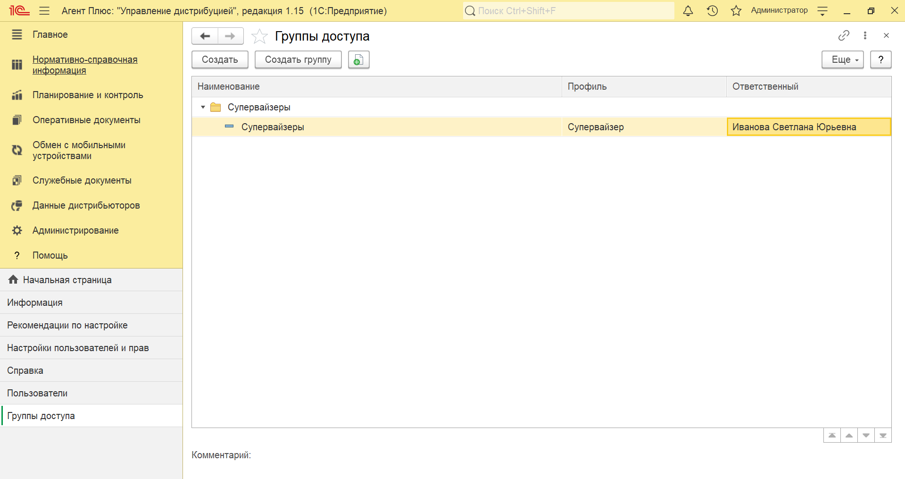Add Группы доступа to favorites star

[259, 36]
